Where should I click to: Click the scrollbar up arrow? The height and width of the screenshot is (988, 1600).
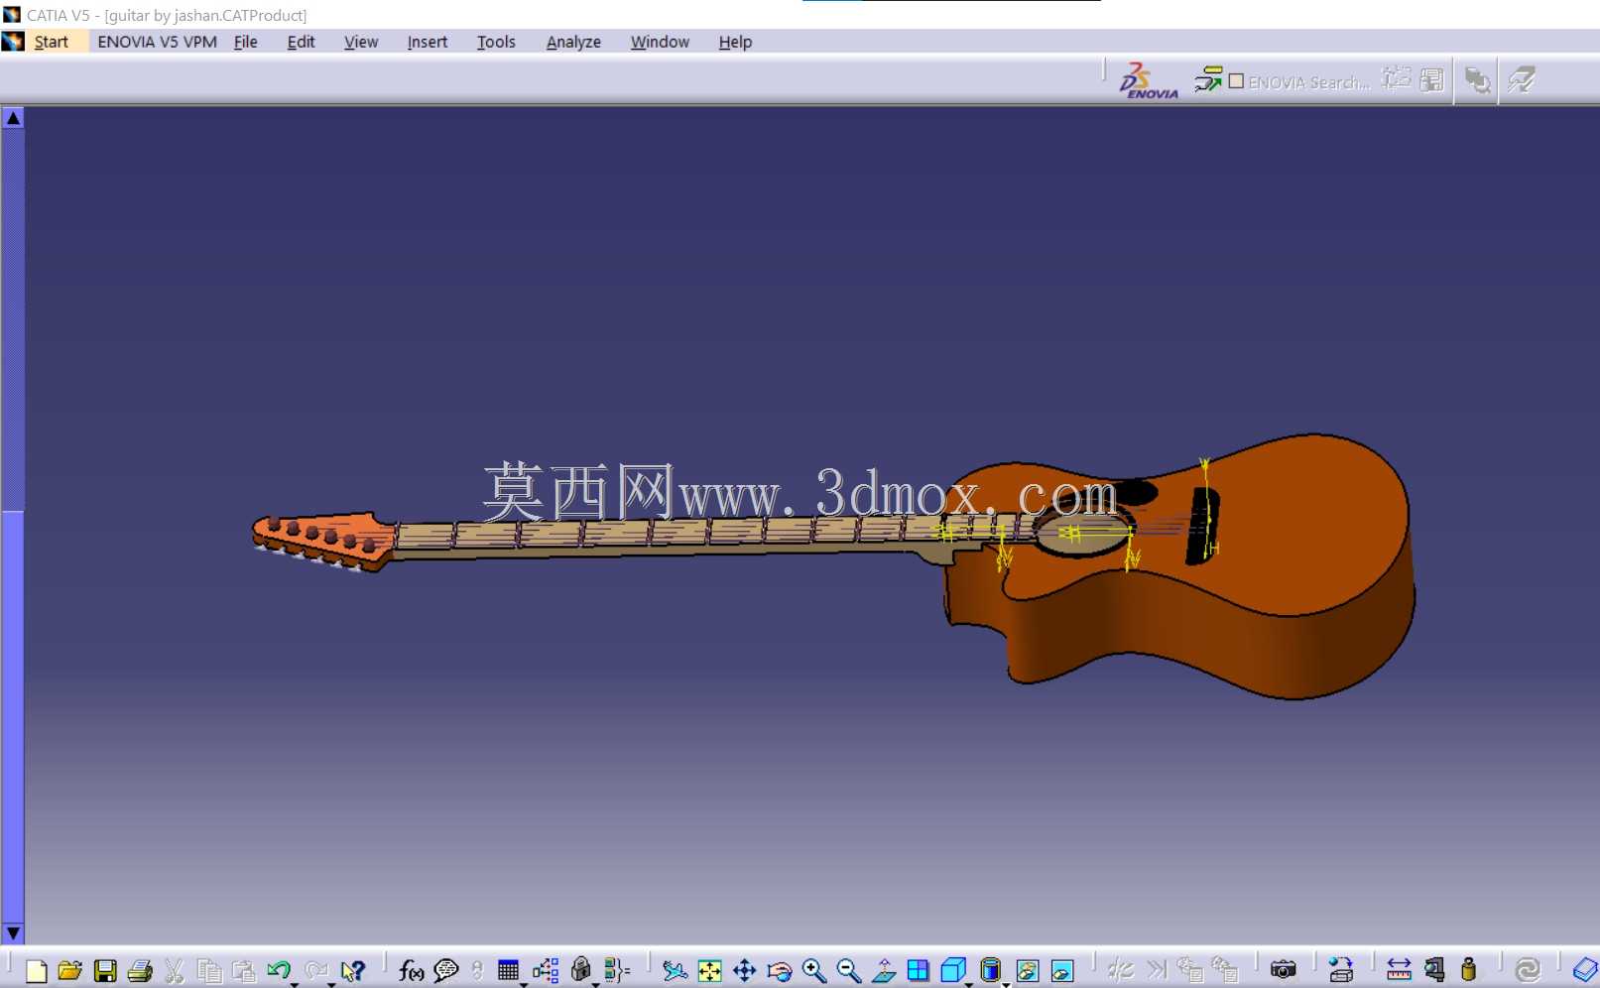click(13, 118)
